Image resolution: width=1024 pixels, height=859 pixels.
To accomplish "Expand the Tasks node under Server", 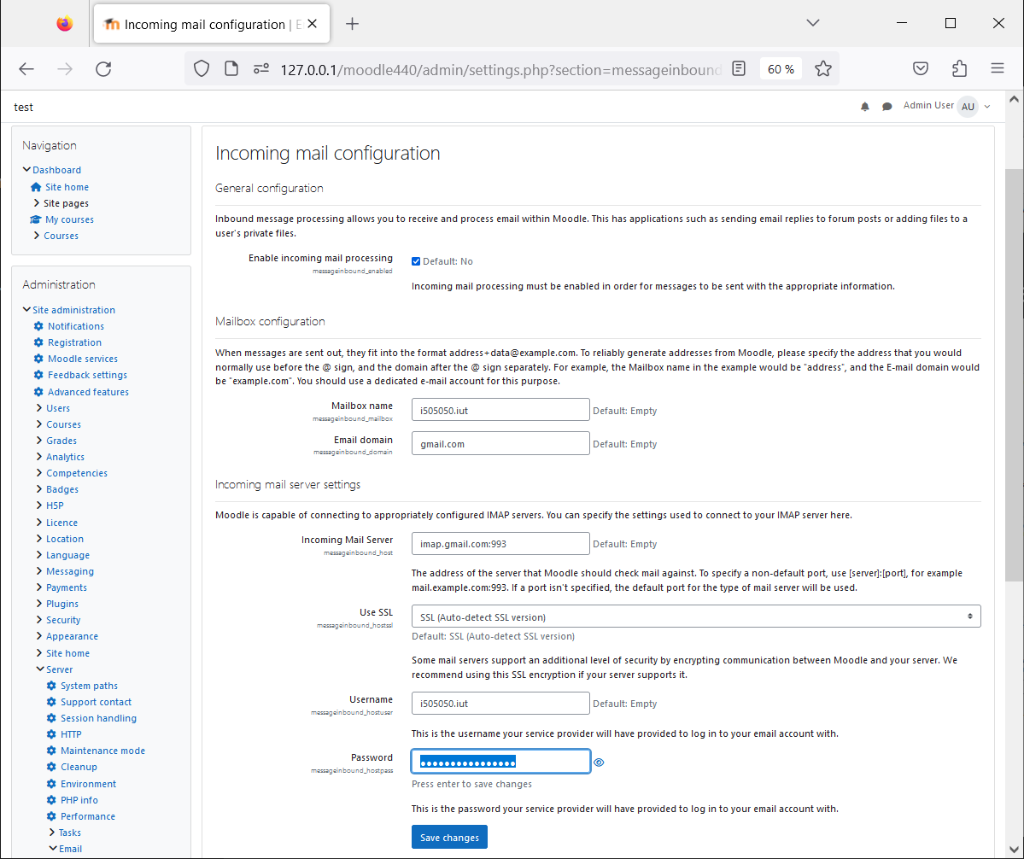I will pos(52,833).
